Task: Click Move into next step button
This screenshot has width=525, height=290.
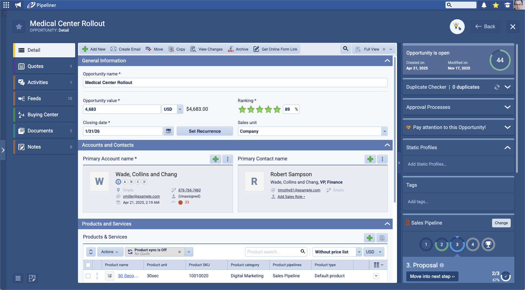Action: point(432,276)
